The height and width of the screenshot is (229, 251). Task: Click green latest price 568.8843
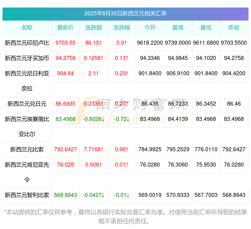65,195
